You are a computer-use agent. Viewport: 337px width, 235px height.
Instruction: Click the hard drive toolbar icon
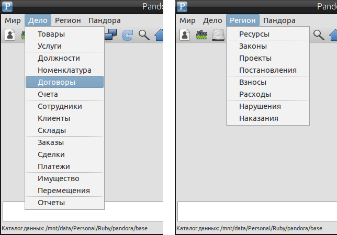[x=218, y=35]
